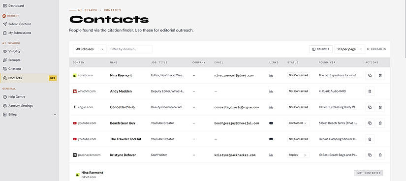
Task: Change Replied status for Kristyne Defever
Action: click(x=298, y=155)
